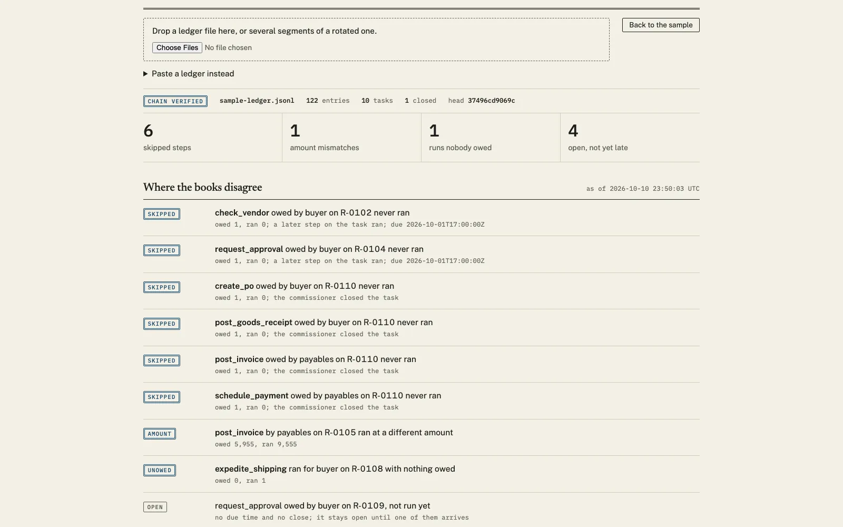Click the SKIPPED badge beside create_po
This screenshot has width=843, height=527.
pos(162,287)
